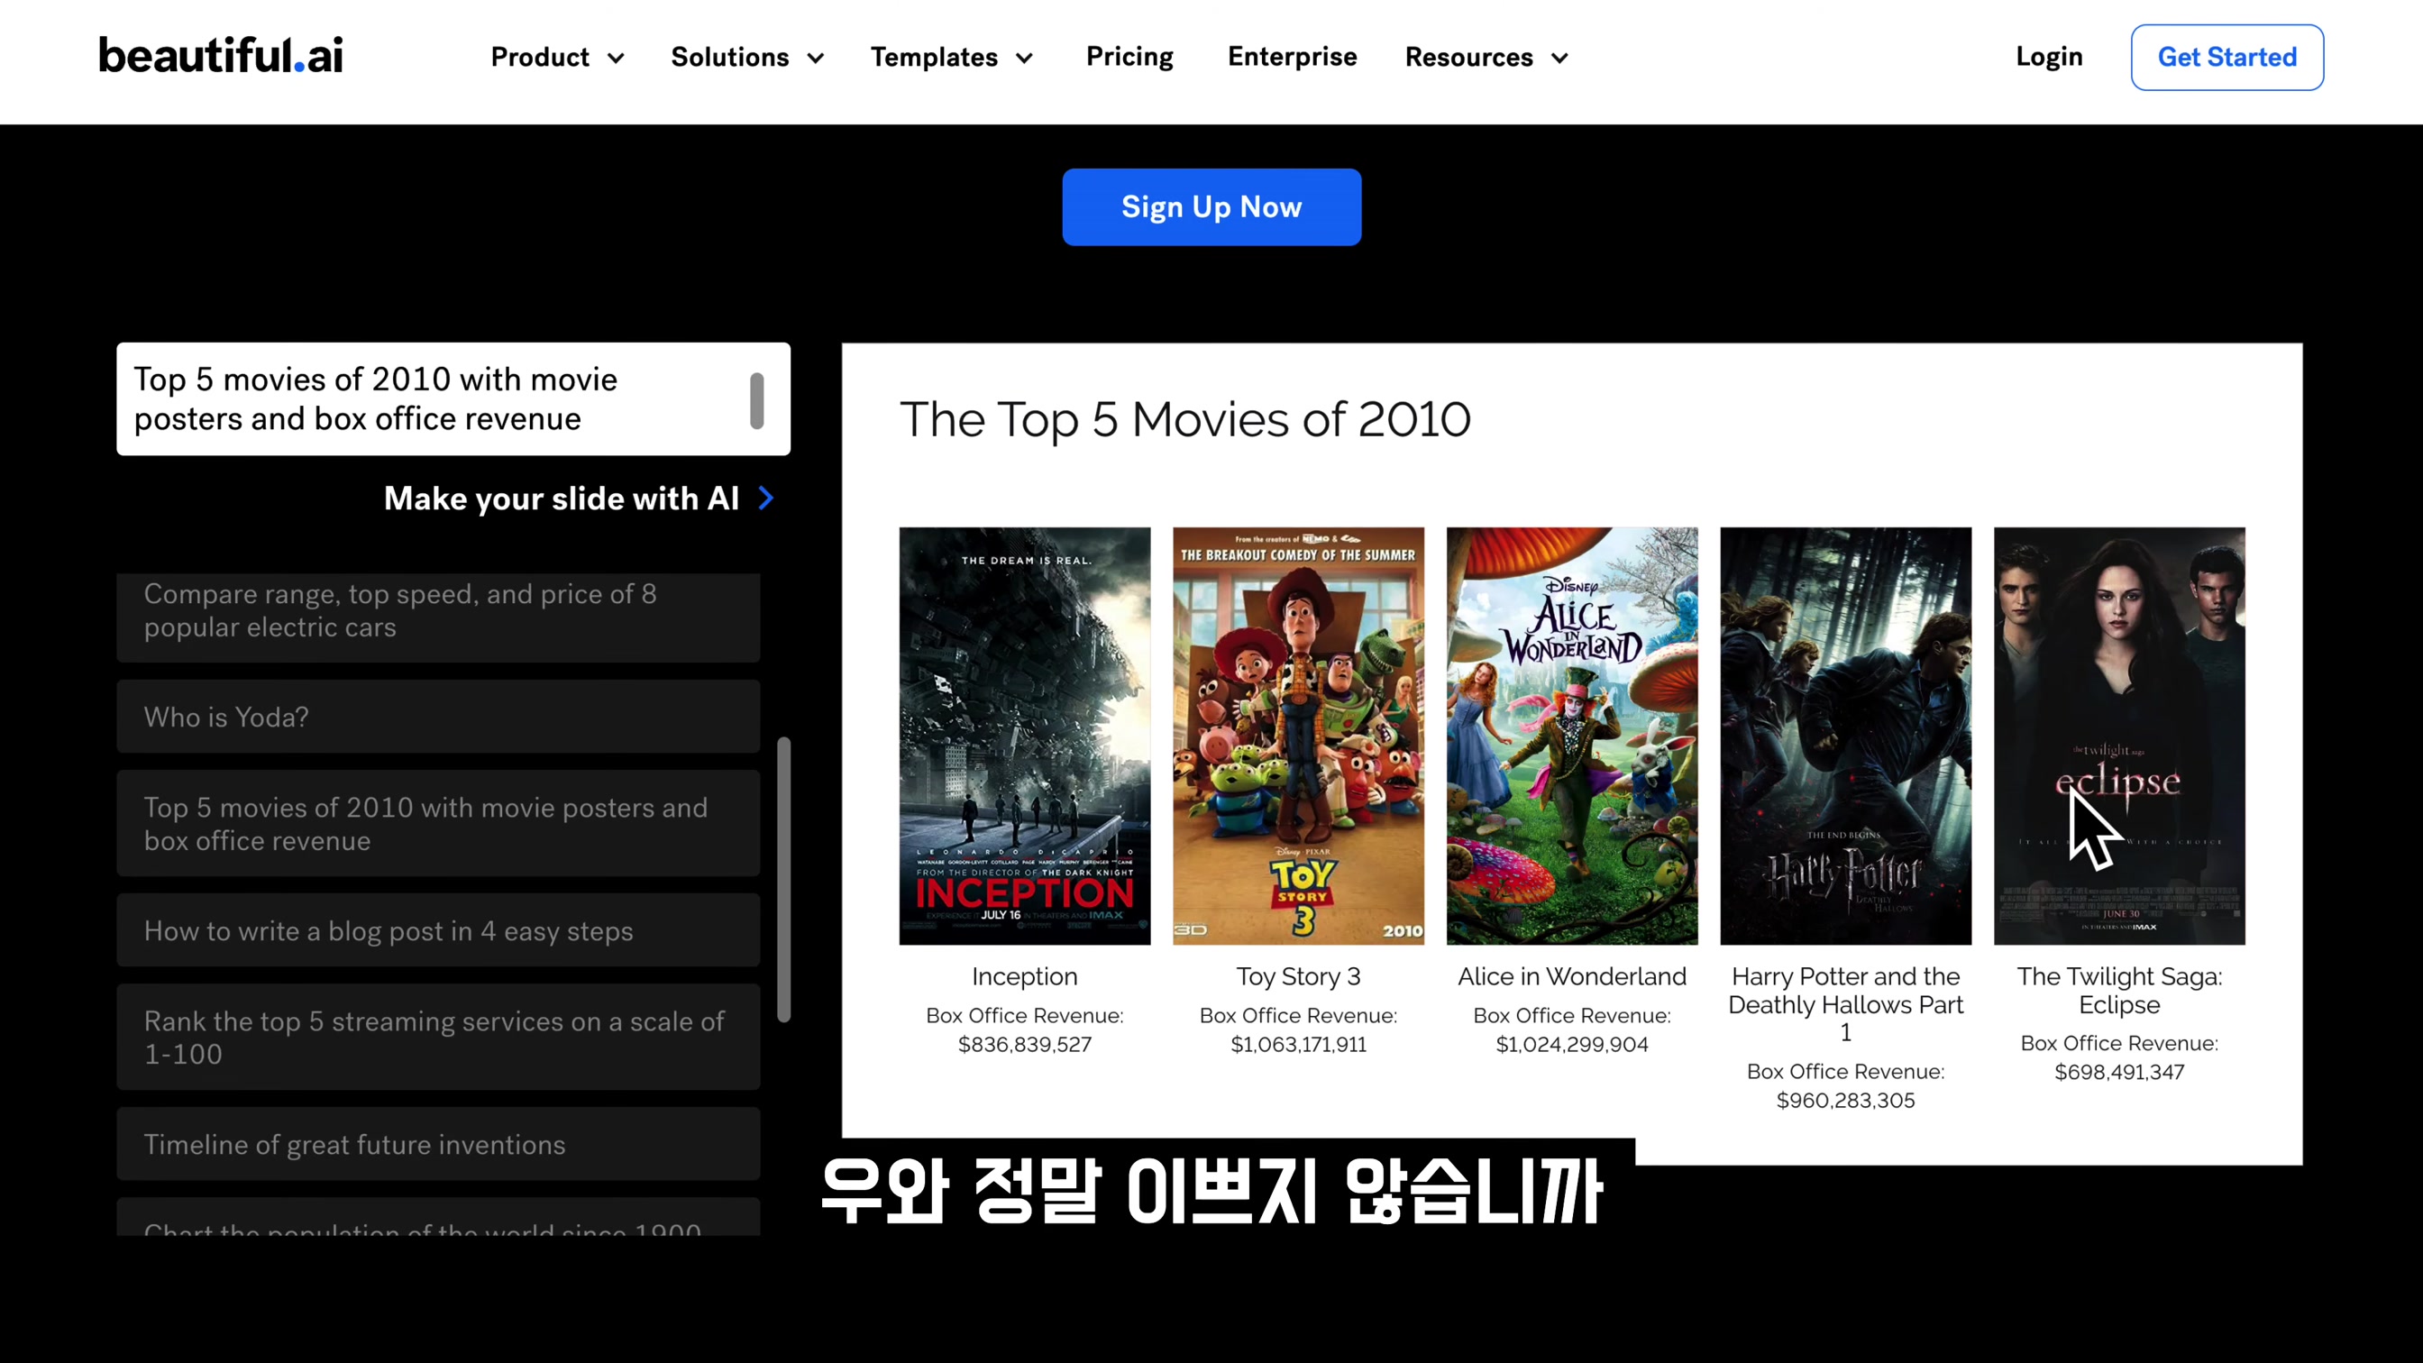Screen dimensions: 2423x1363
Task: Click the slide title The Top 5 Movies of 2010
Action: (1185, 419)
